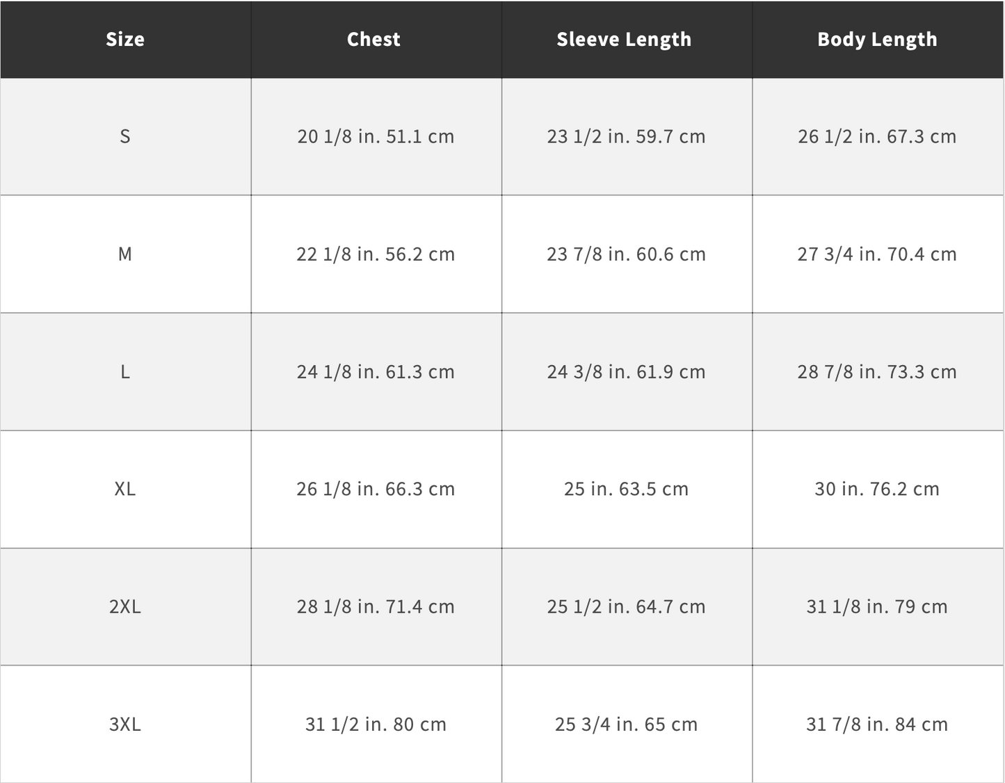Select the XL size row label
The width and height of the screenshot is (1005, 783).
[x=125, y=489]
